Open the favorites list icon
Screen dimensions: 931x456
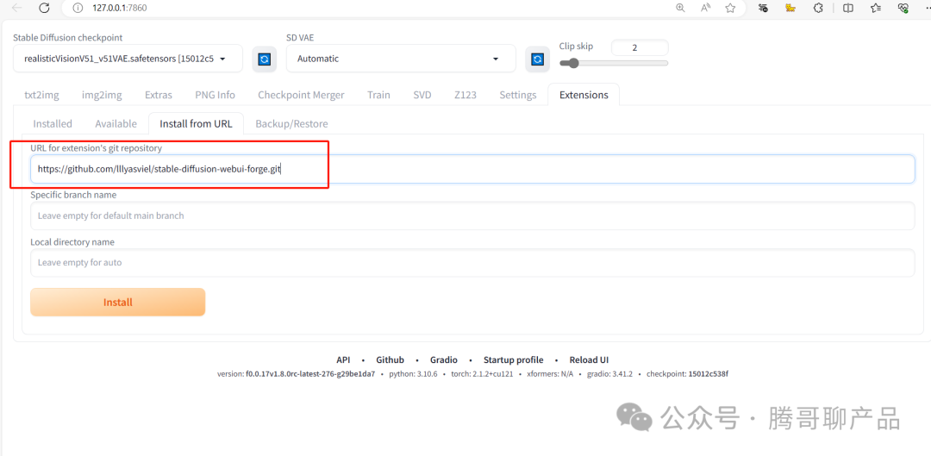pyautogui.click(x=876, y=8)
